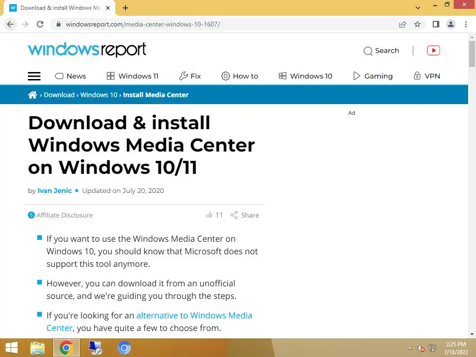Screen dimensions: 476x357
Task: Open the Windows 11 menu item
Action: click(132, 76)
